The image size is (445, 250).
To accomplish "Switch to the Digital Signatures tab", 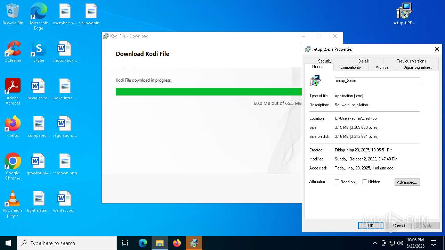I will click(x=417, y=67).
